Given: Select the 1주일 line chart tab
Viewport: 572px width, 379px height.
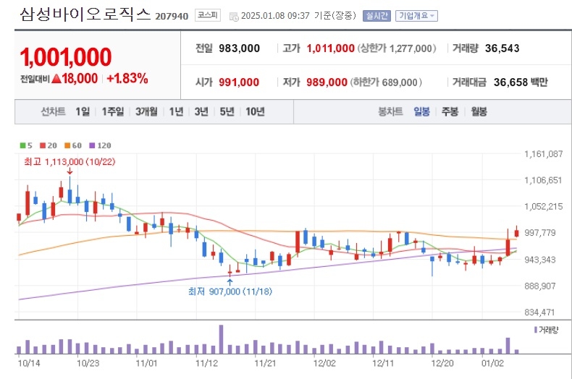Looking at the screenshot, I should [x=113, y=111].
